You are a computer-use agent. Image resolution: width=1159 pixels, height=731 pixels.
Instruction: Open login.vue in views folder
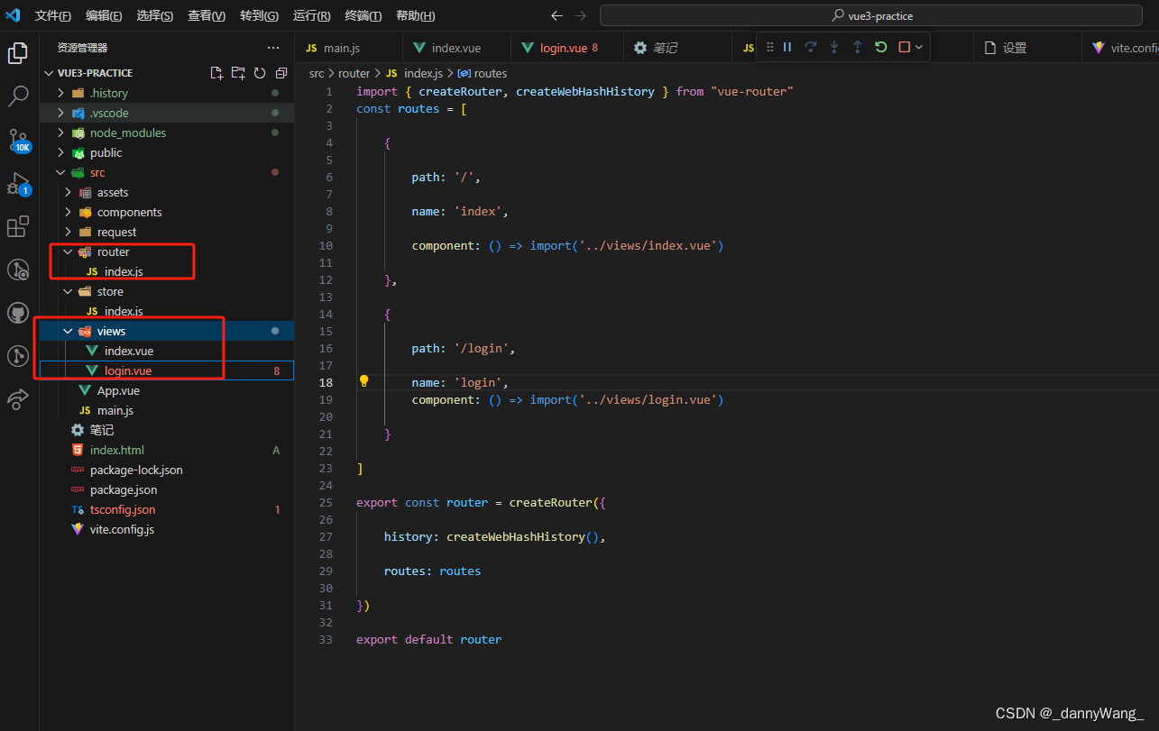click(x=167, y=370)
